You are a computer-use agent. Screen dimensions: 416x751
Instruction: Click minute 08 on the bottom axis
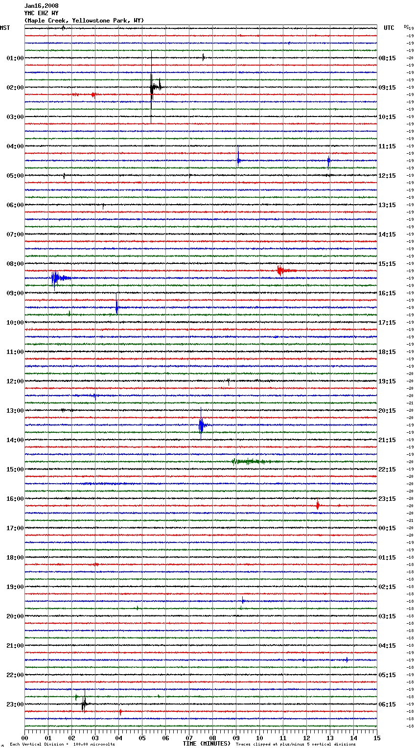[x=212, y=738]
